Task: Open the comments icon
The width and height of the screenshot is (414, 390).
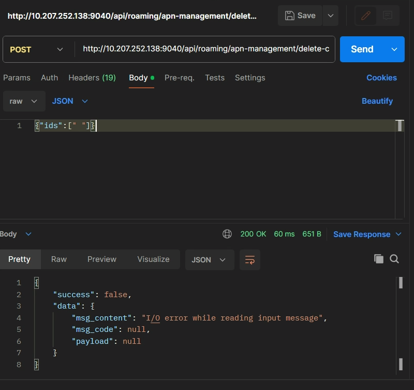Action: pyautogui.click(x=387, y=16)
